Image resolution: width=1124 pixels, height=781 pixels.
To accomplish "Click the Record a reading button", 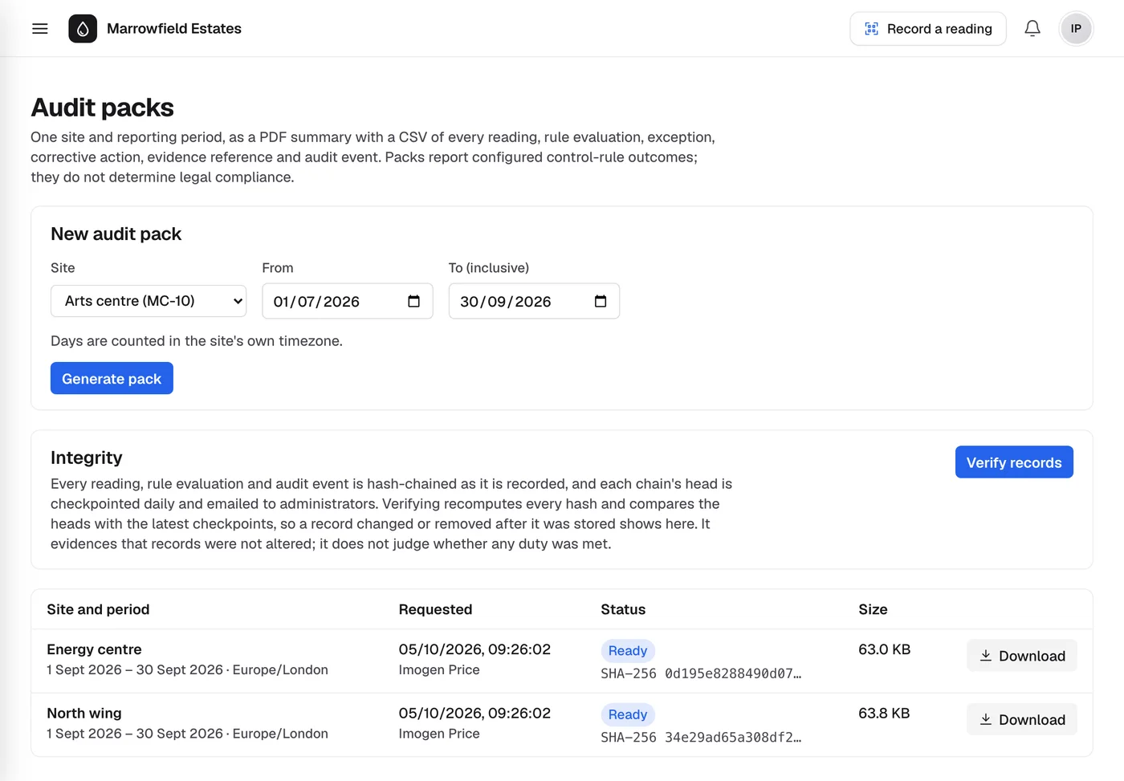I will coord(928,29).
